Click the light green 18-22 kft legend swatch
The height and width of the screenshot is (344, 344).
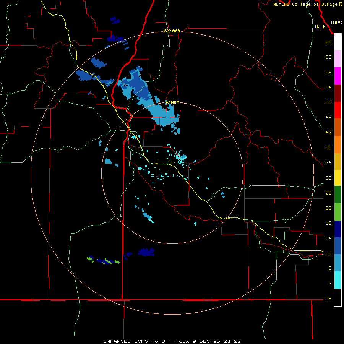click(338, 212)
